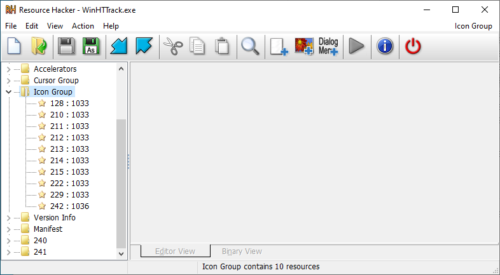Select the Version Info label

55,217
